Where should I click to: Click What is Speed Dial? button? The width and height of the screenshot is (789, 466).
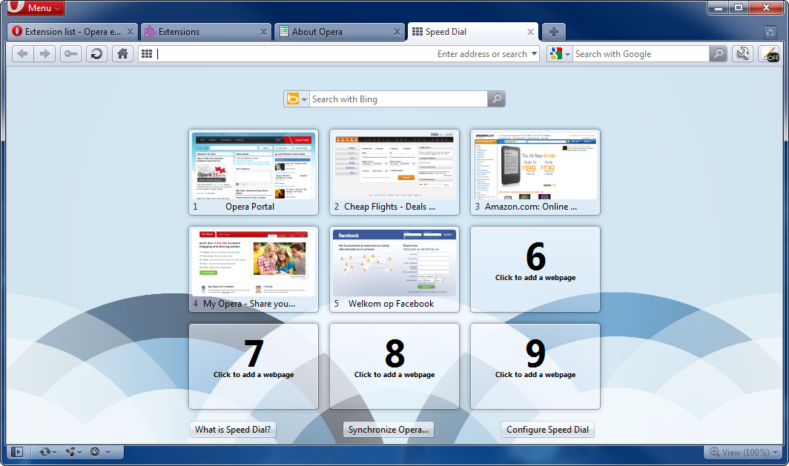(233, 429)
